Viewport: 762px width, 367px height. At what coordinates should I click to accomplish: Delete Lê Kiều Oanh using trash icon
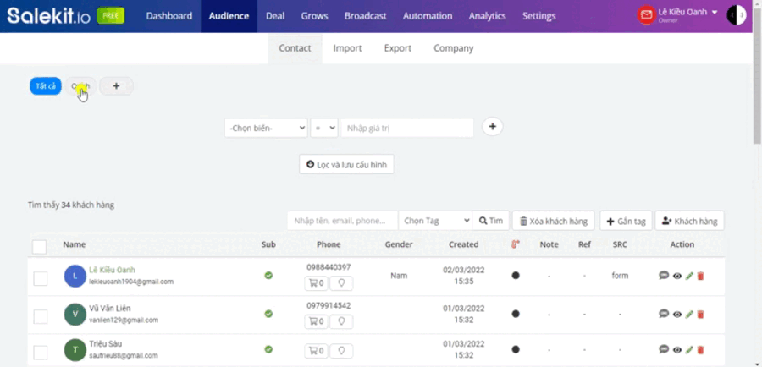point(700,276)
